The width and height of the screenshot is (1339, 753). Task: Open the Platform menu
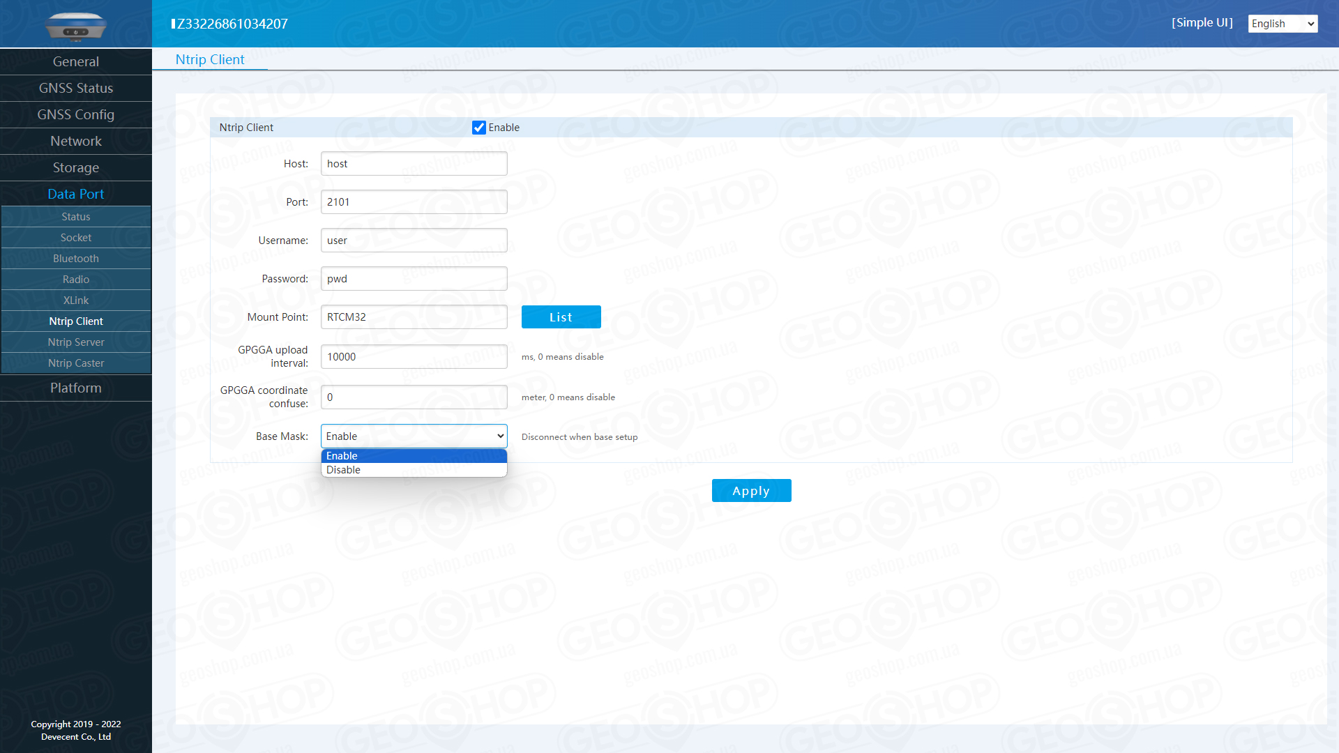[x=76, y=388]
